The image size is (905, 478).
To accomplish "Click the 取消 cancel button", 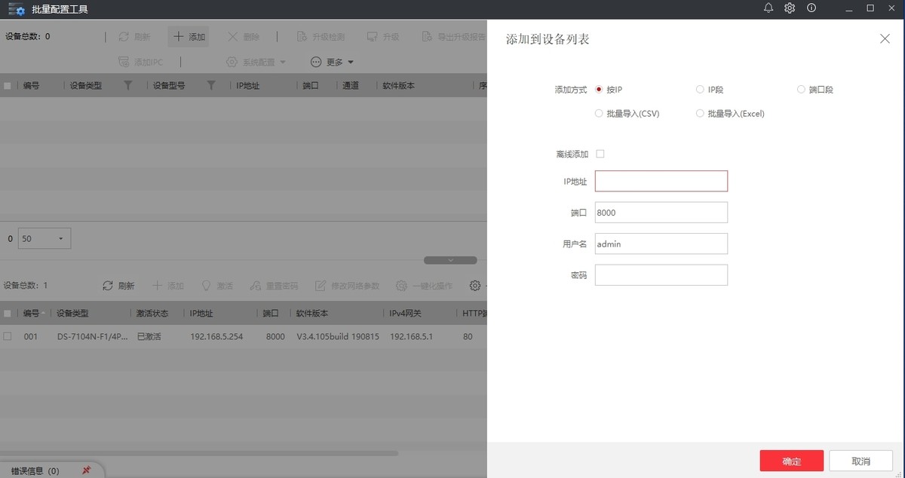I will (x=860, y=461).
